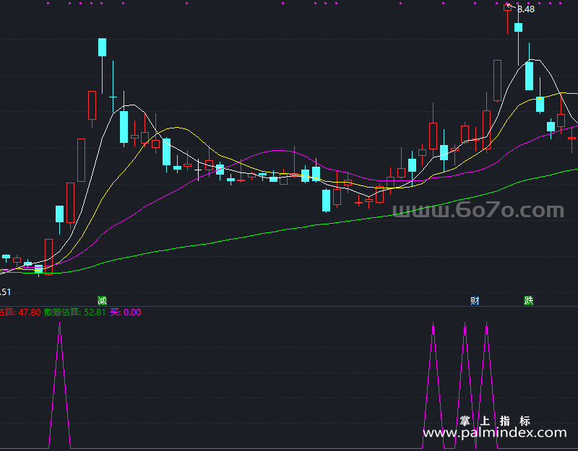
Task: Select the magenta 买: 0.00 indicator label
Action: [x=125, y=312]
